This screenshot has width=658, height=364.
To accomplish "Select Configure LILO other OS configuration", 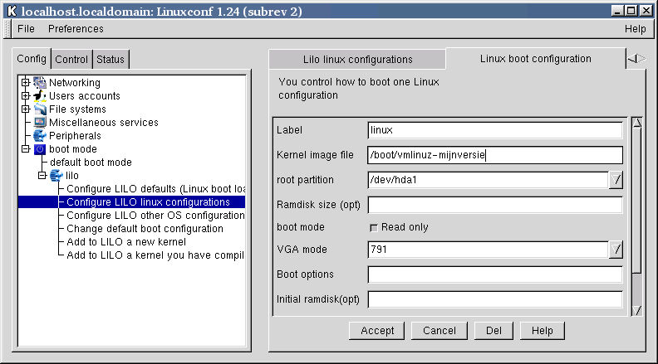I will coord(155,216).
